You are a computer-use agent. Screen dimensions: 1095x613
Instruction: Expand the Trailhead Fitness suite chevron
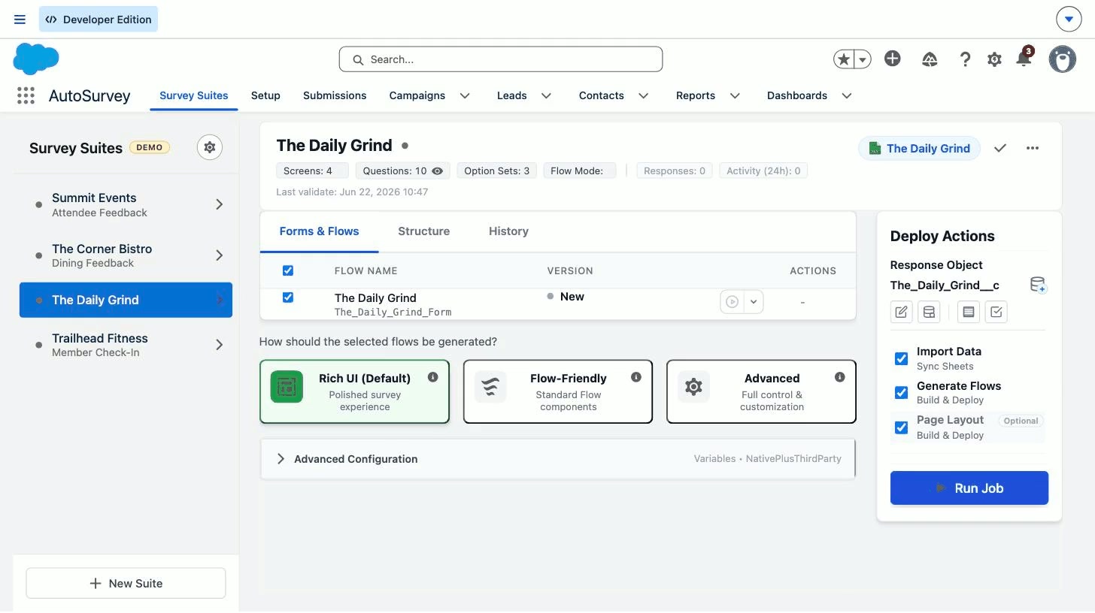coord(219,345)
